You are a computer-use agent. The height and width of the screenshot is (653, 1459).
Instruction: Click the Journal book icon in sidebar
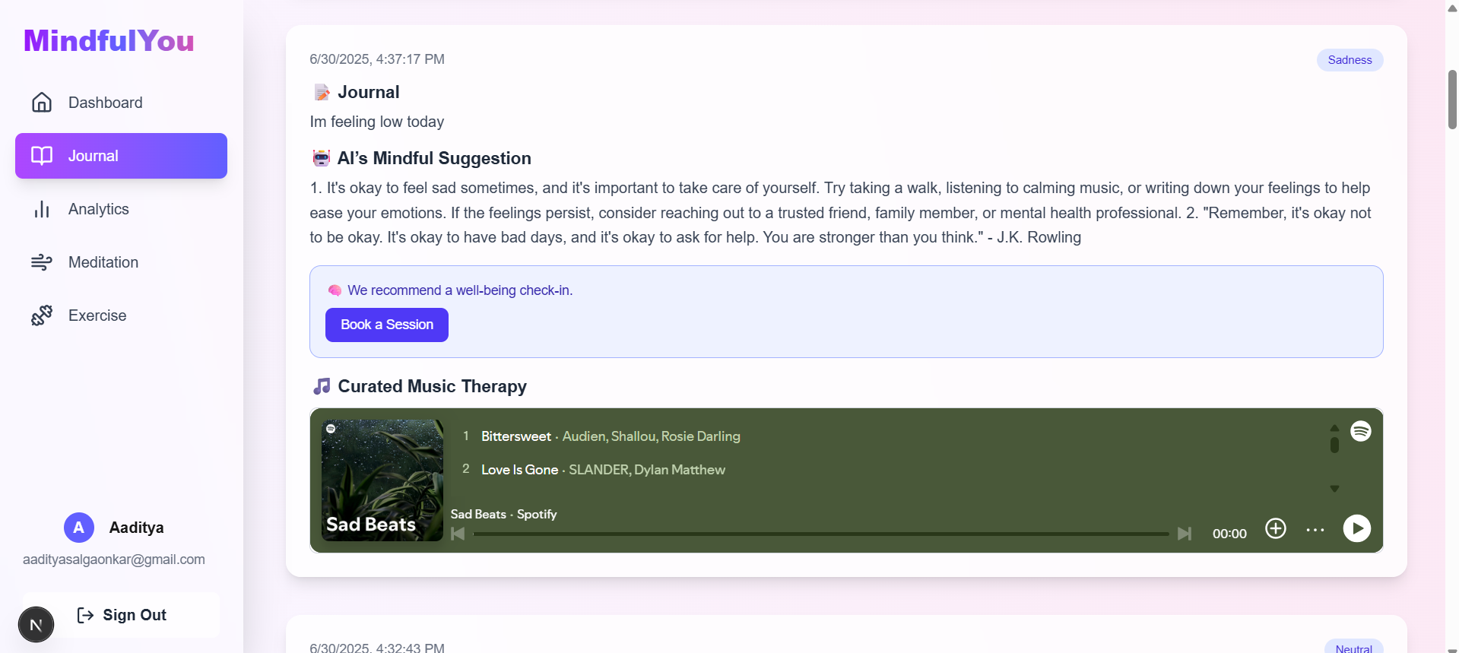pos(42,156)
